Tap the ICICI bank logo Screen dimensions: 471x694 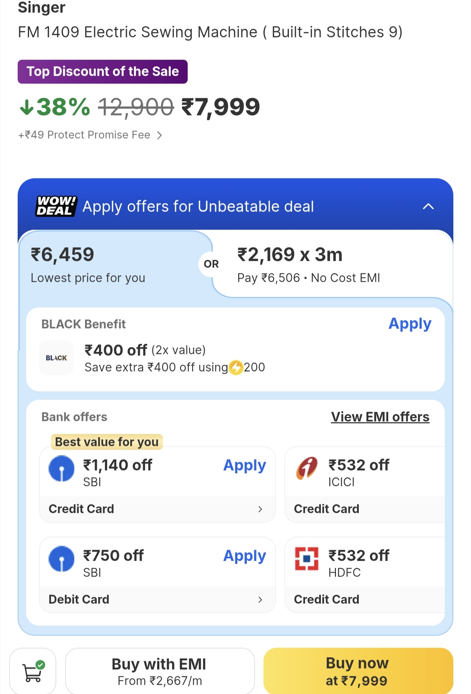[x=307, y=468]
